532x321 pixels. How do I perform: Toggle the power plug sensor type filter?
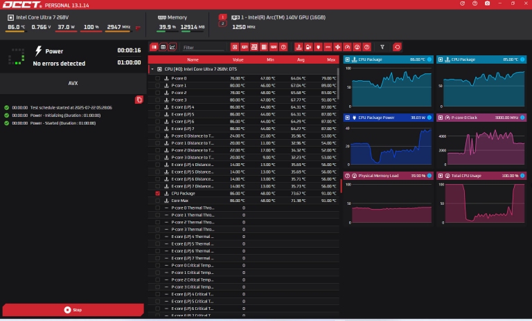pyautogui.click(x=318, y=47)
